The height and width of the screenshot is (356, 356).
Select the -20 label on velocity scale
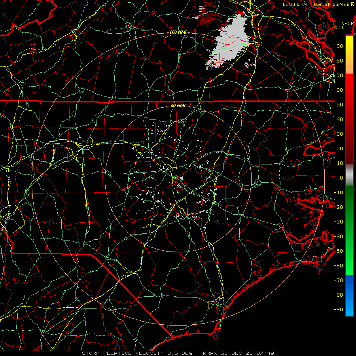338,207
